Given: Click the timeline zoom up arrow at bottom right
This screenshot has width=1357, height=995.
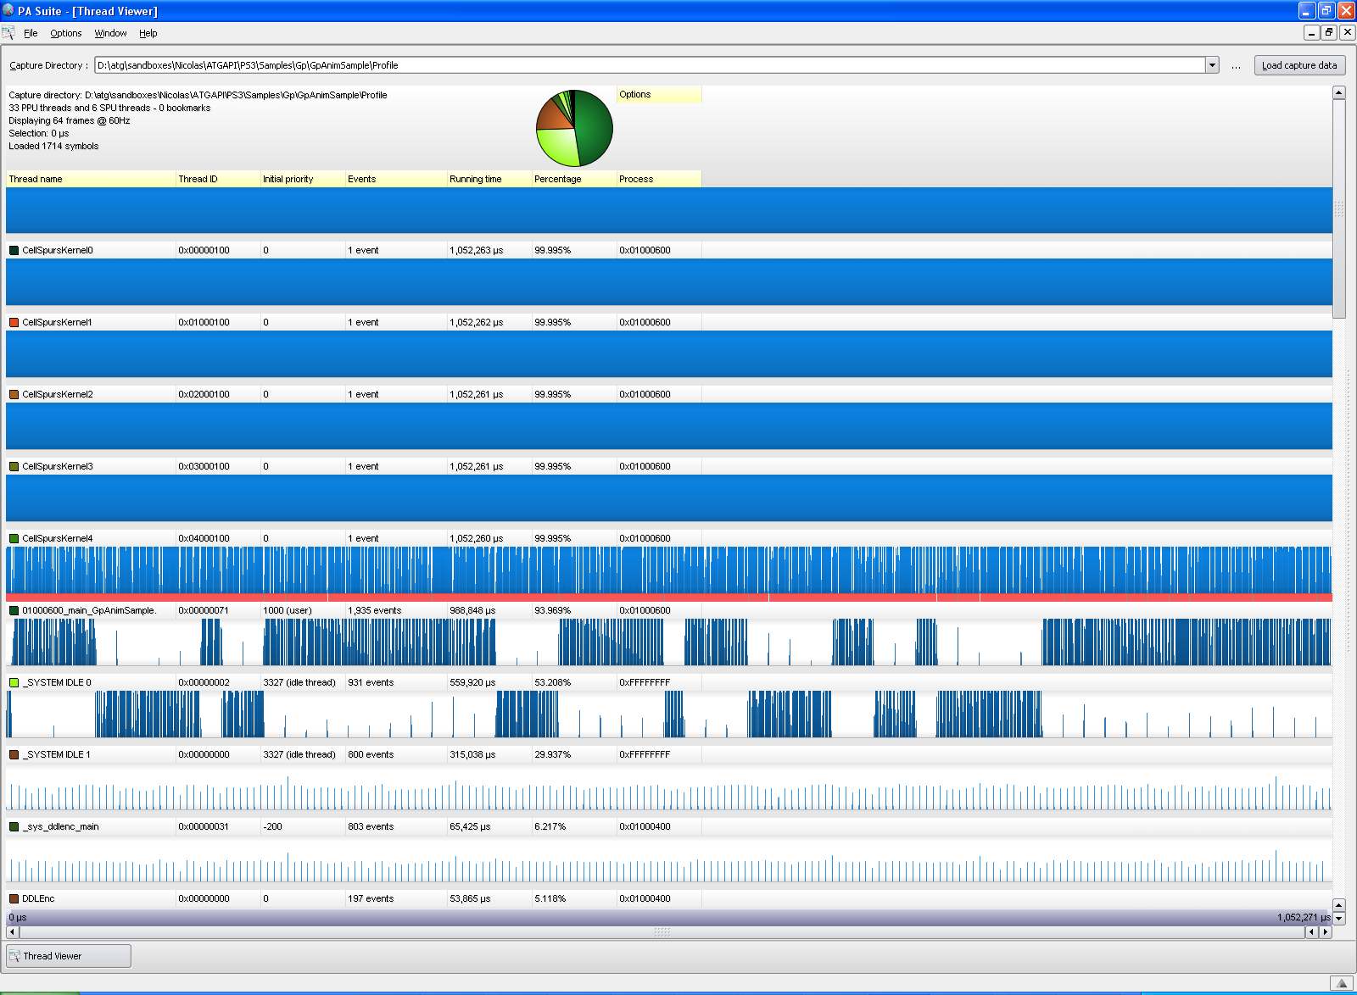Looking at the screenshot, I should [1339, 905].
